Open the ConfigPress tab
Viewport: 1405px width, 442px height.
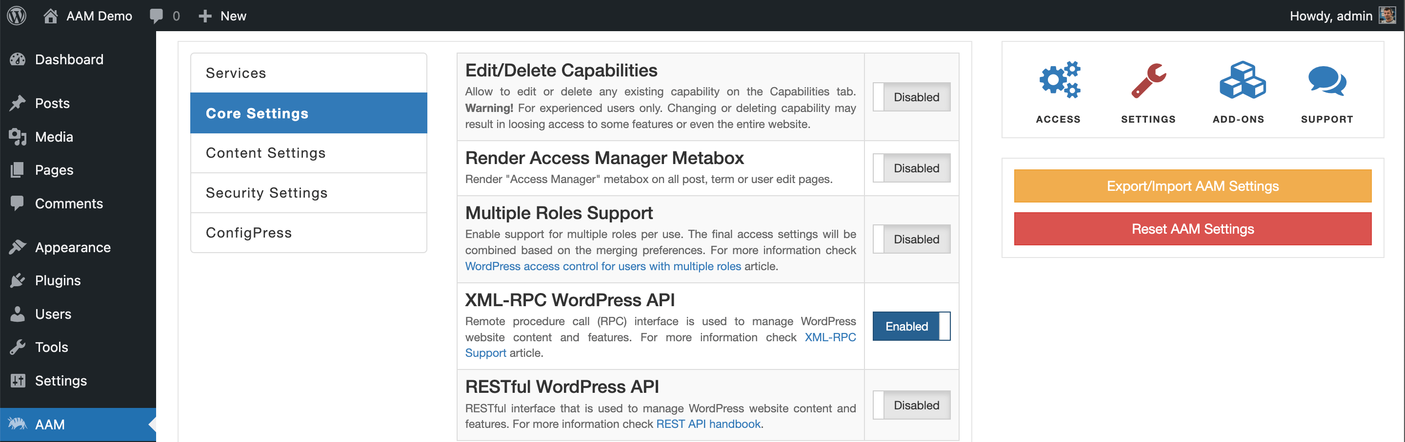pyautogui.click(x=309, y=232)
